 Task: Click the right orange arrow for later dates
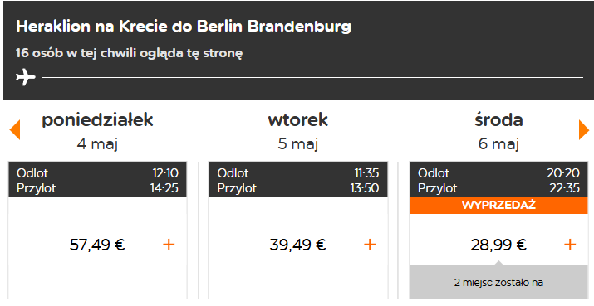584,130
